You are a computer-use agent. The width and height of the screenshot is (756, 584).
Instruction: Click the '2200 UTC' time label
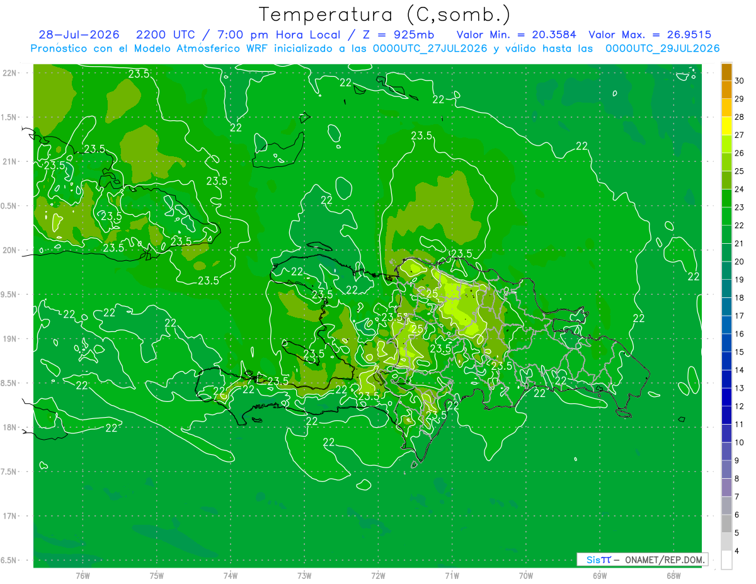[167, 35]
